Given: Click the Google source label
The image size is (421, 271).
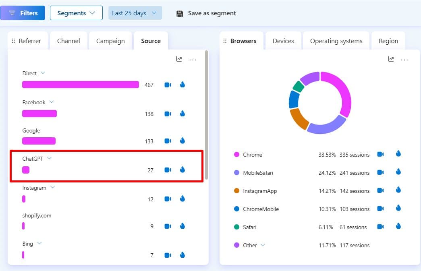Looking at the screenshot, I should tap(31, 130).
